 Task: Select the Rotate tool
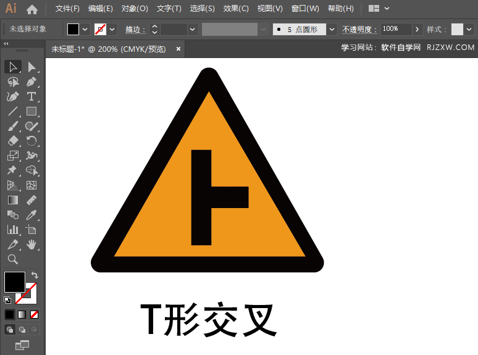tap(31, 141)
